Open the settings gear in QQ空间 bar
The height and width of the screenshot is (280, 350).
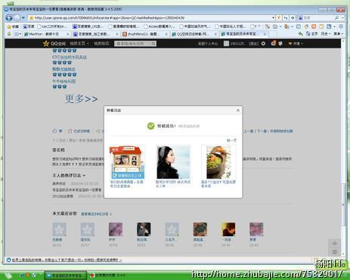click(x=263, y=43)
